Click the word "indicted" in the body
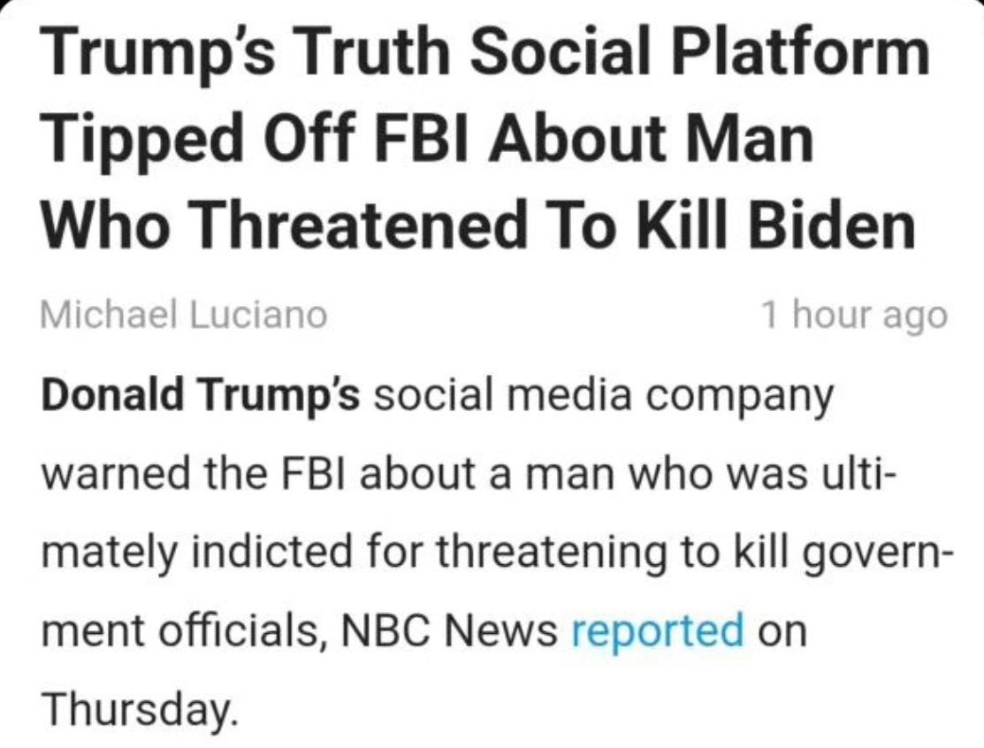Image resolution: width=984 pixels, height=748 pixels. (x=286, y=553)
